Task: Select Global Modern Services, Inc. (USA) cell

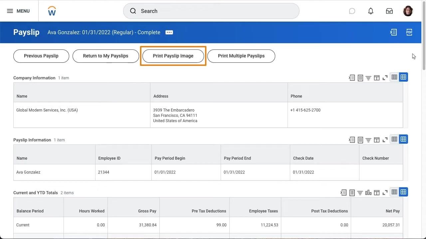Action: coord(82,115)
